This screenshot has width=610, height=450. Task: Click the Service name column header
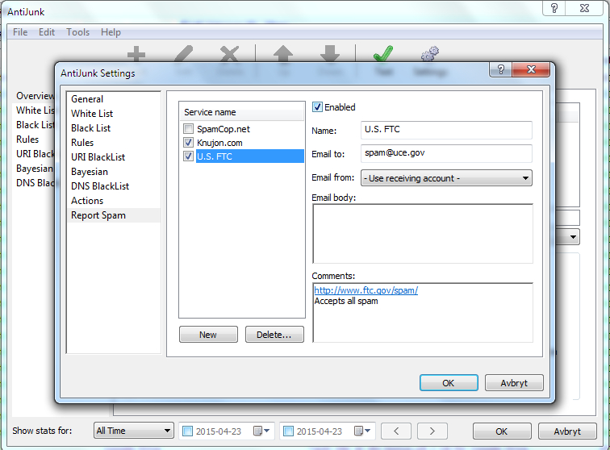tap(241, 112)
